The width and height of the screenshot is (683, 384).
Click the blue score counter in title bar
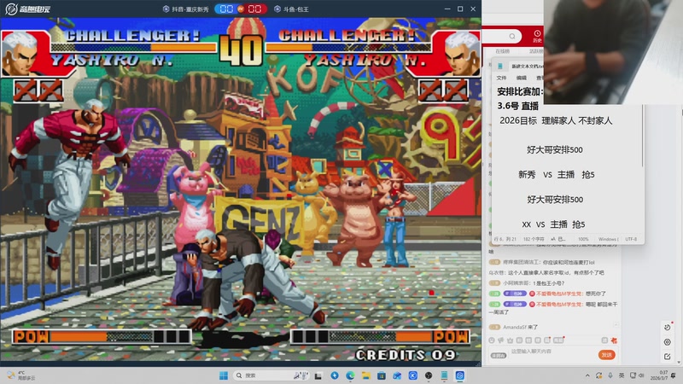(226, 9)
